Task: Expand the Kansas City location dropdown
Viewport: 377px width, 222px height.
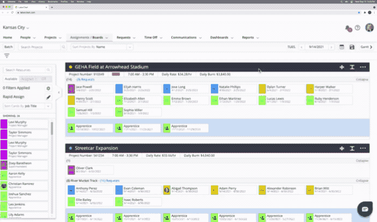Action: click(x=16, y=28)
